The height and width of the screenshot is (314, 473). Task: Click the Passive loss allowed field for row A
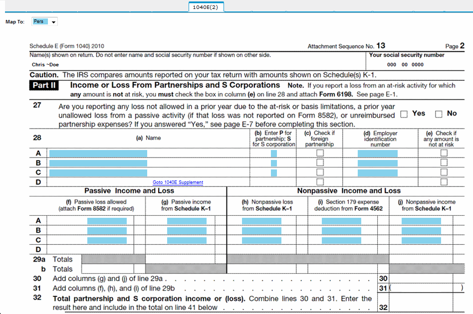(x=107, y=221)
